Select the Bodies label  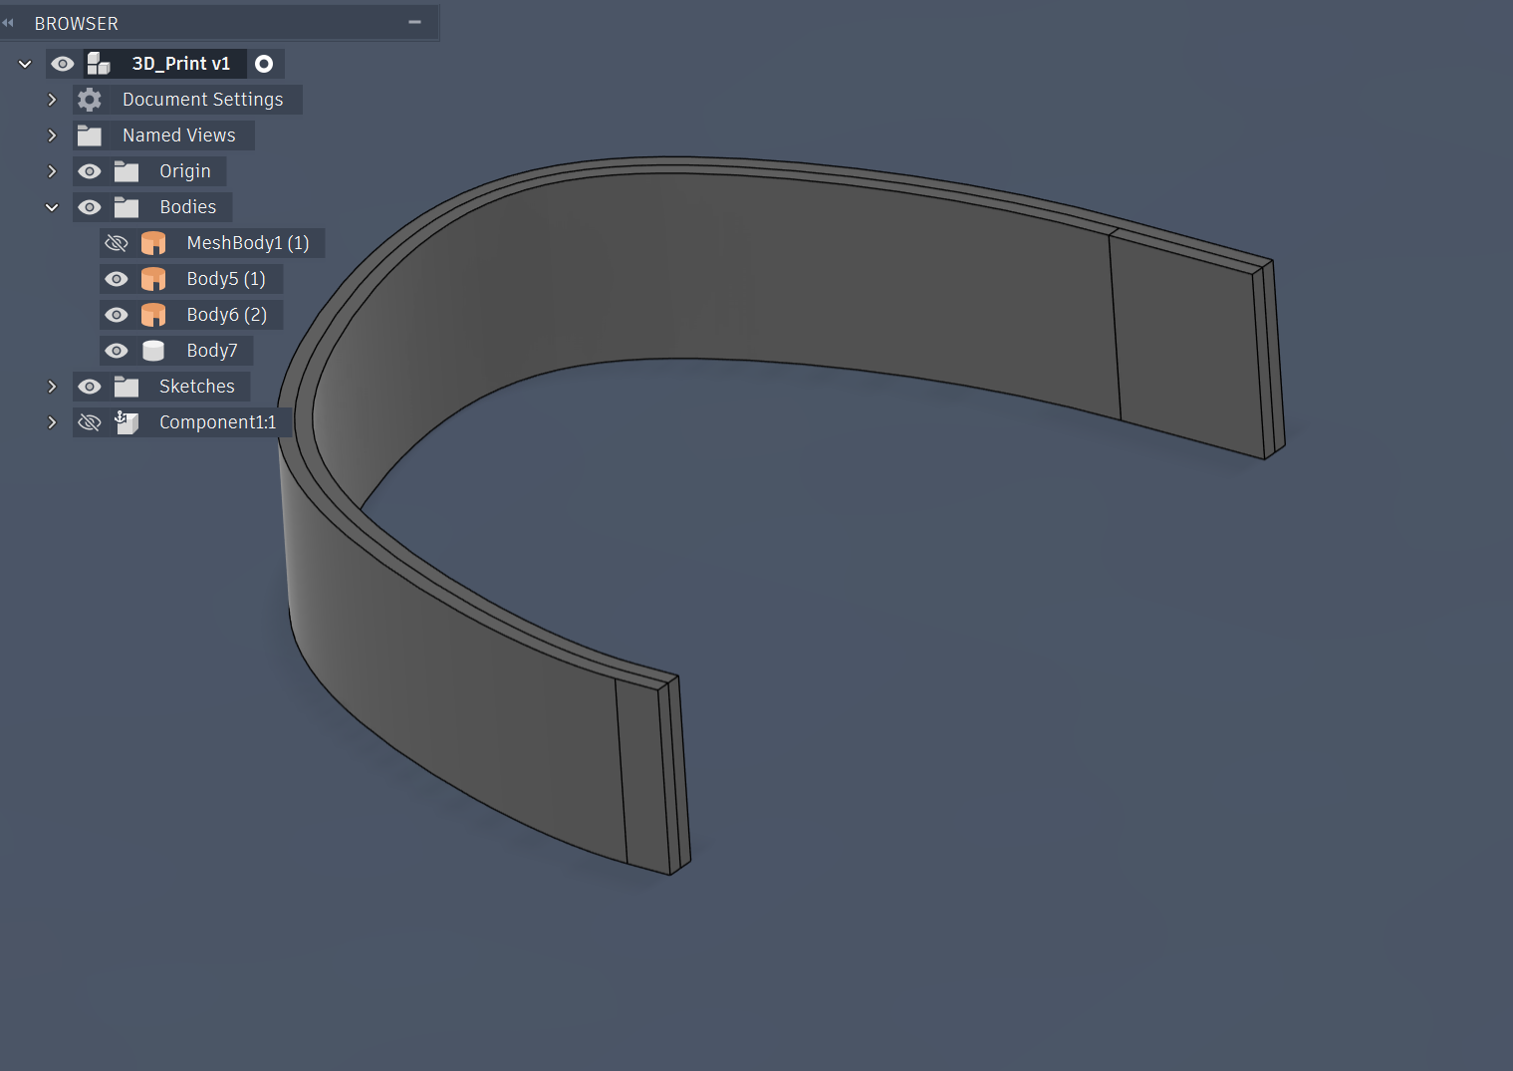pos(187,207)
